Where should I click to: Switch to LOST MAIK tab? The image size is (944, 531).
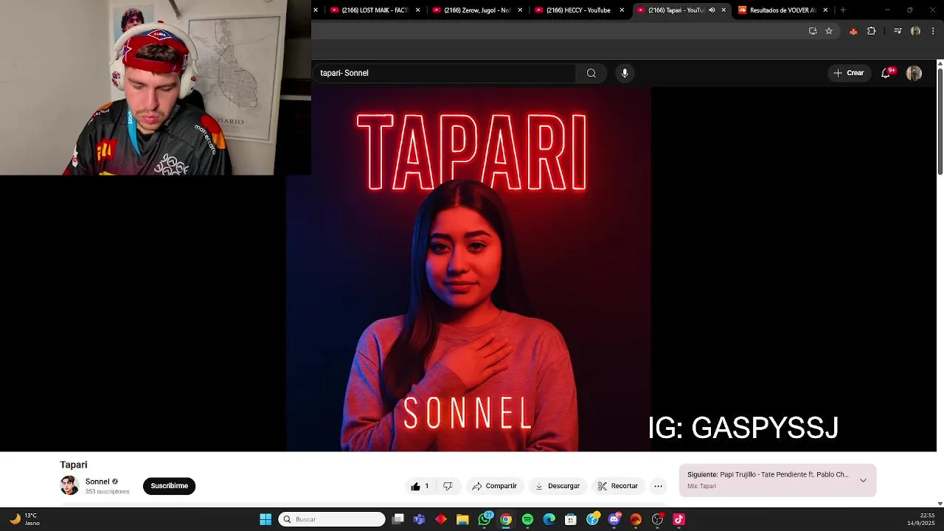[x=375, y=10]
